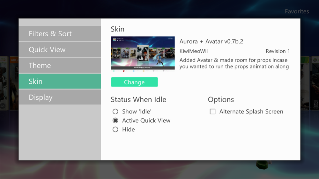Go to the Display settings tab
The width and height of the screenshot is (319, 179).
60,97
